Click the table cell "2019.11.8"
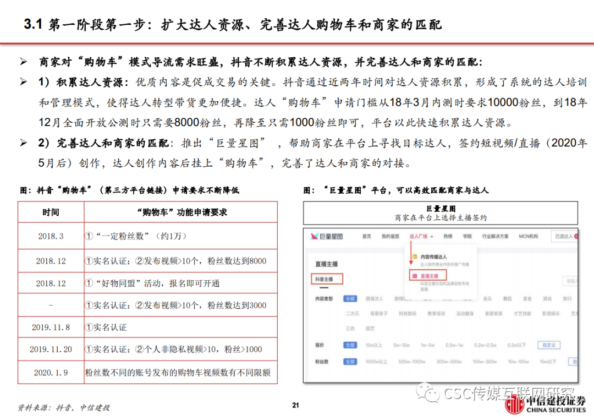Screen dimensions: 594x420 pos(51,327)
